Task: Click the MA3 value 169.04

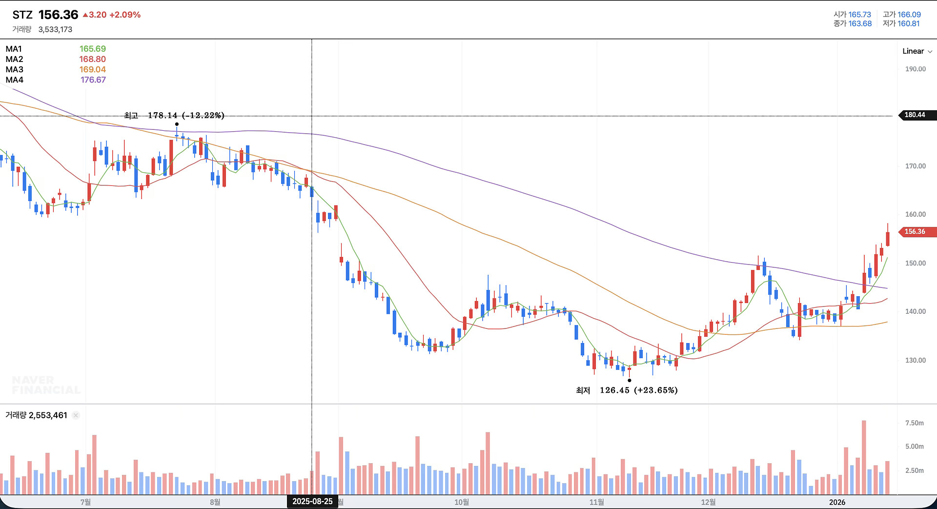Action: click(x=93, y=69)
